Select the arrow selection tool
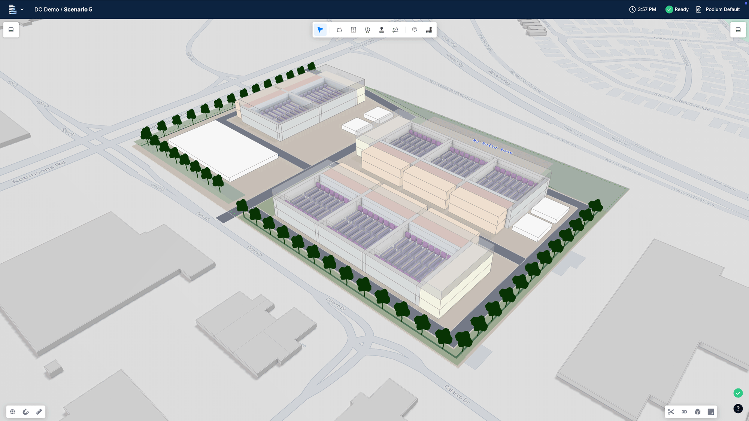This screenshot has width=749, height=421. 320,30
